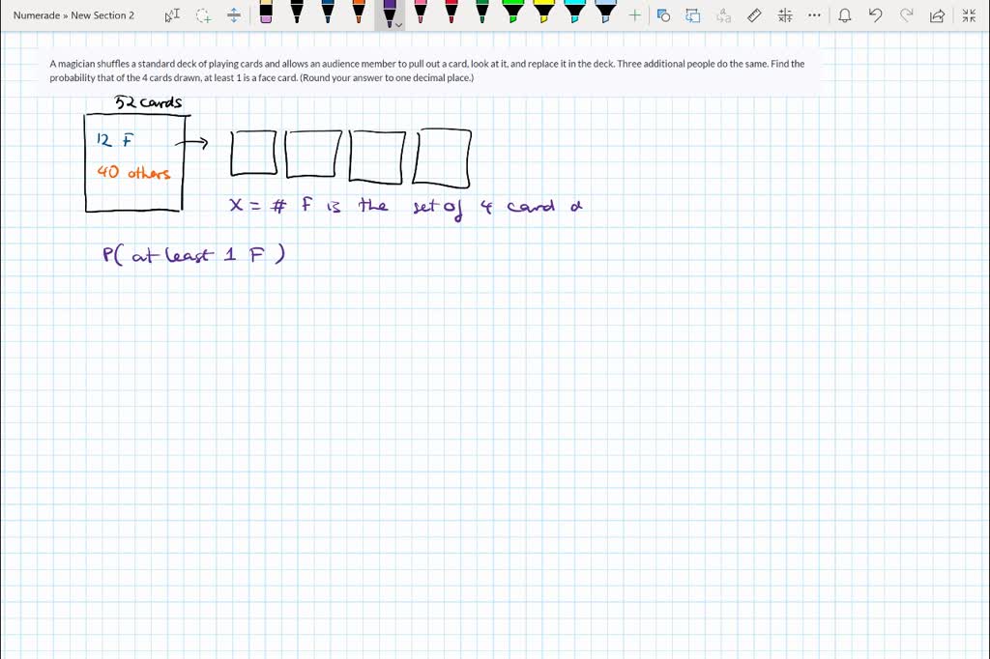Click the Share icon
Image resolution: width=990 pixels, height=659 pixels.
click(x=936, y=15)
